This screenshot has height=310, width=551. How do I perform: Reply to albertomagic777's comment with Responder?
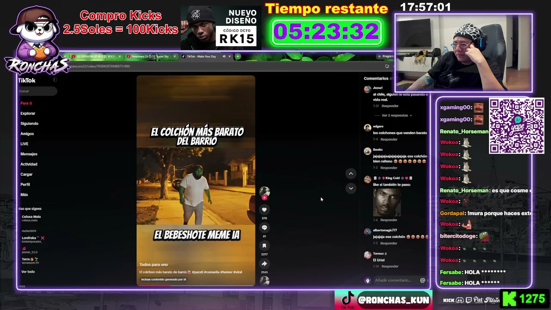pyautogui.click(x=389, y=243)
